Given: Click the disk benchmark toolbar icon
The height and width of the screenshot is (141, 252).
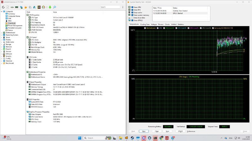Looking at the screenshot, I should (12, 7).
